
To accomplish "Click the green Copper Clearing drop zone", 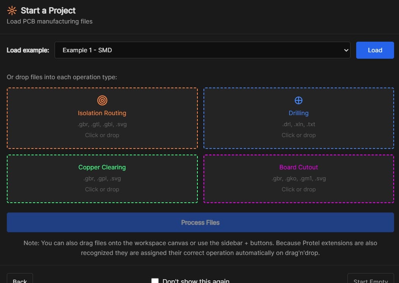I will 102,178.
